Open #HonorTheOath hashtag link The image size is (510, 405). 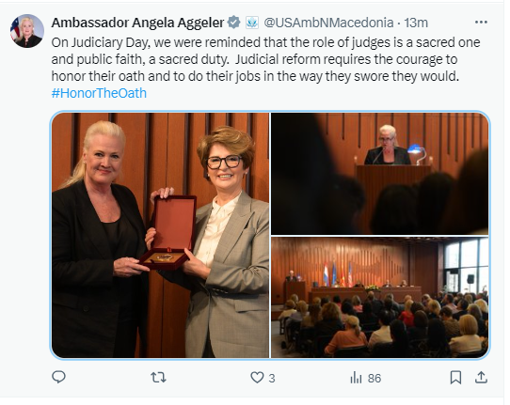point(99,93)
